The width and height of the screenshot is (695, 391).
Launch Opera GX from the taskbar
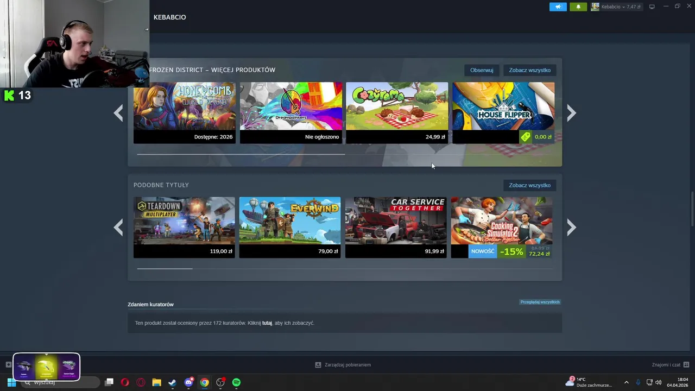click(141, 382)
